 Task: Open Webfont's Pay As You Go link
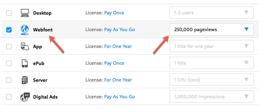(x=120, y=30)
